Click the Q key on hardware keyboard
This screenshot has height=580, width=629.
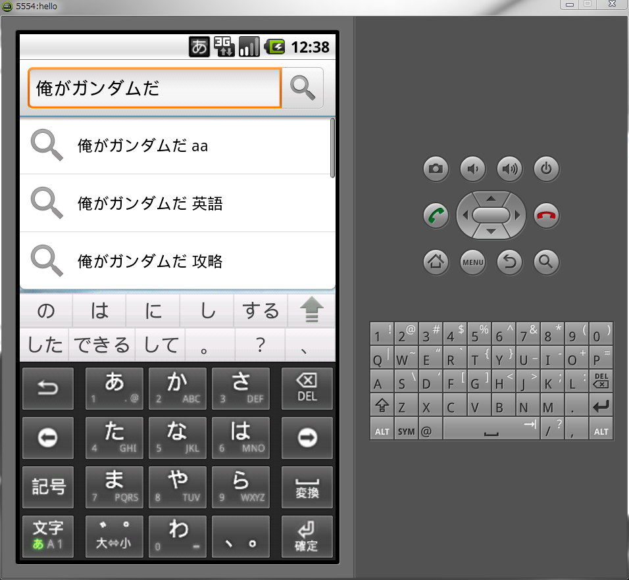click(x=382, y=358)
